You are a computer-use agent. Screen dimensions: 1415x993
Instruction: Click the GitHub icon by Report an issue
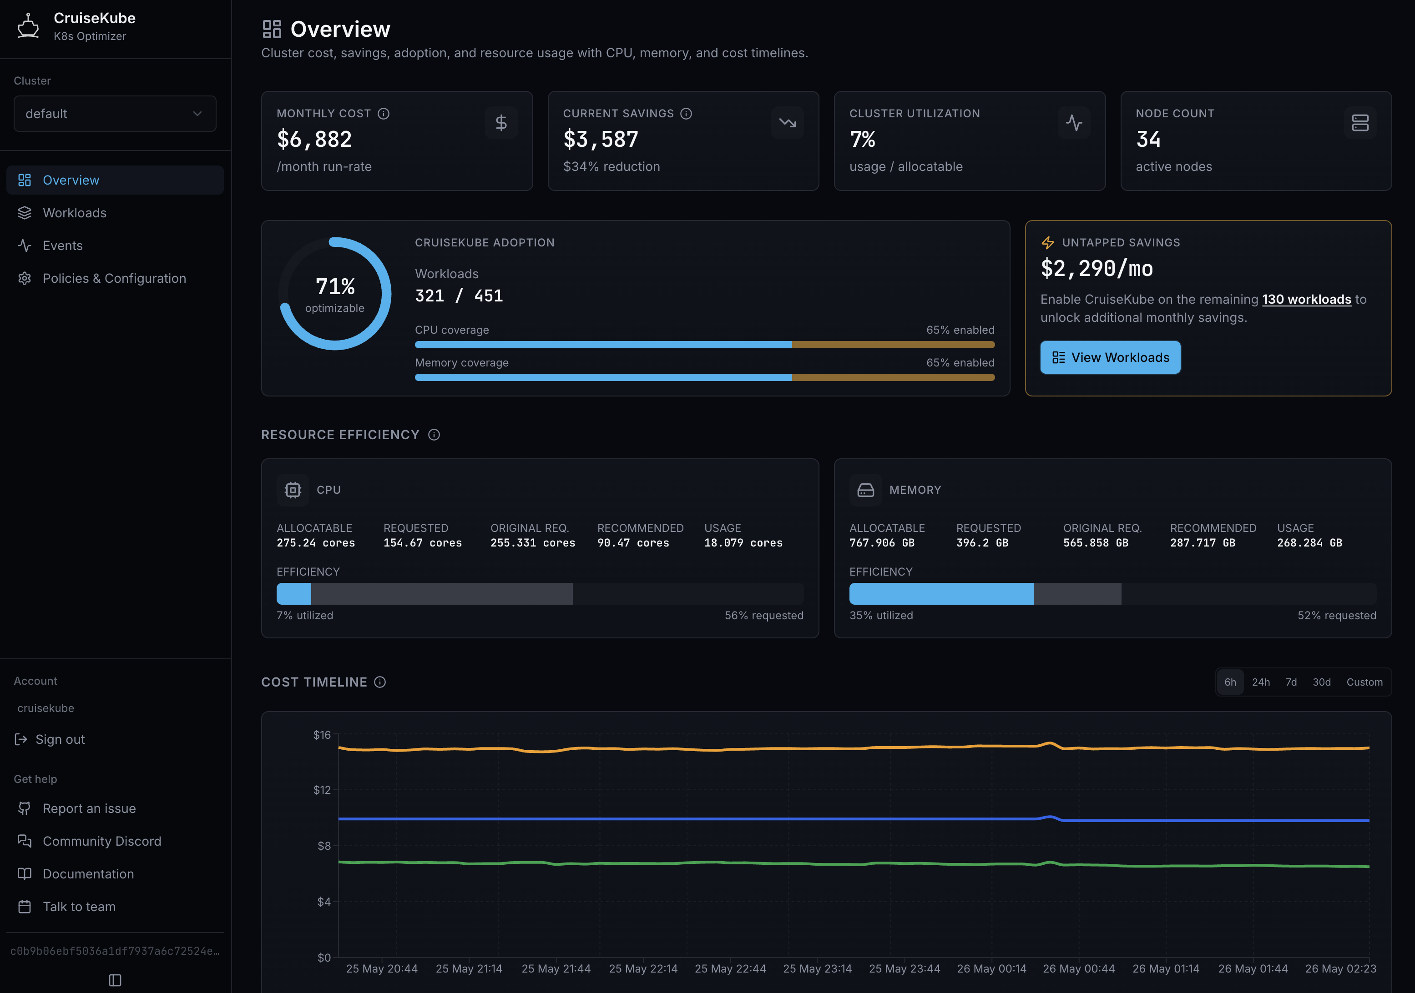coord(25,808)
